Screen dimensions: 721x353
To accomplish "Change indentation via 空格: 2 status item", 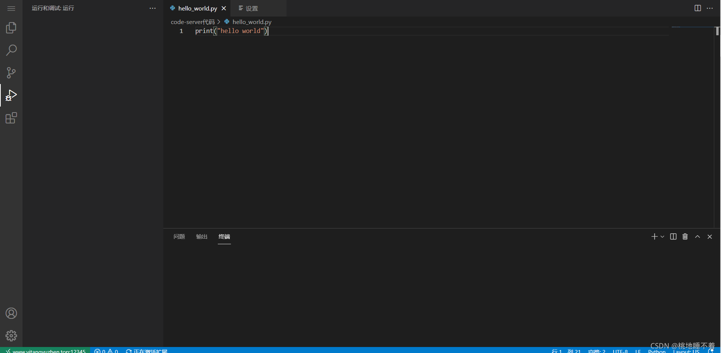I will click(597, 351).
